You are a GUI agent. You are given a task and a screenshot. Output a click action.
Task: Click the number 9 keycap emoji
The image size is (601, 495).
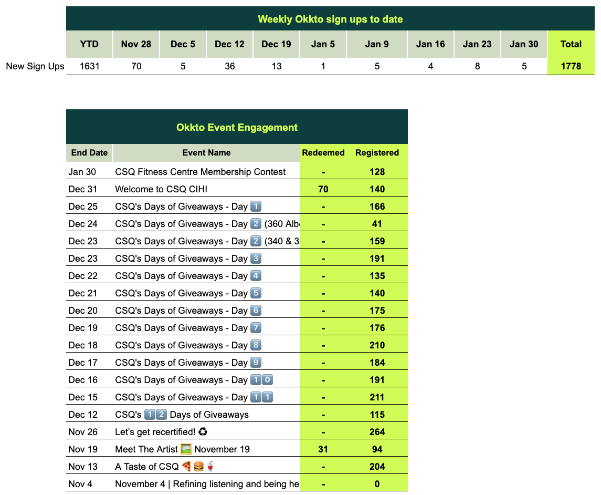pyautogui.click(x=256, y=363)
